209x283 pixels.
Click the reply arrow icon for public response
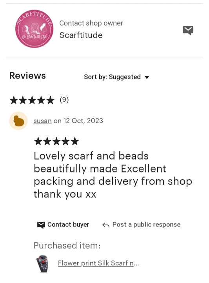pyautogui.click(x=105, y=225)
